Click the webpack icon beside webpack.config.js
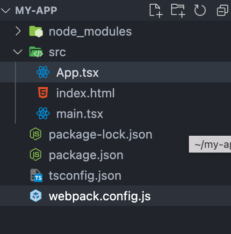The image size is (231, 234). tap(36, 196)
